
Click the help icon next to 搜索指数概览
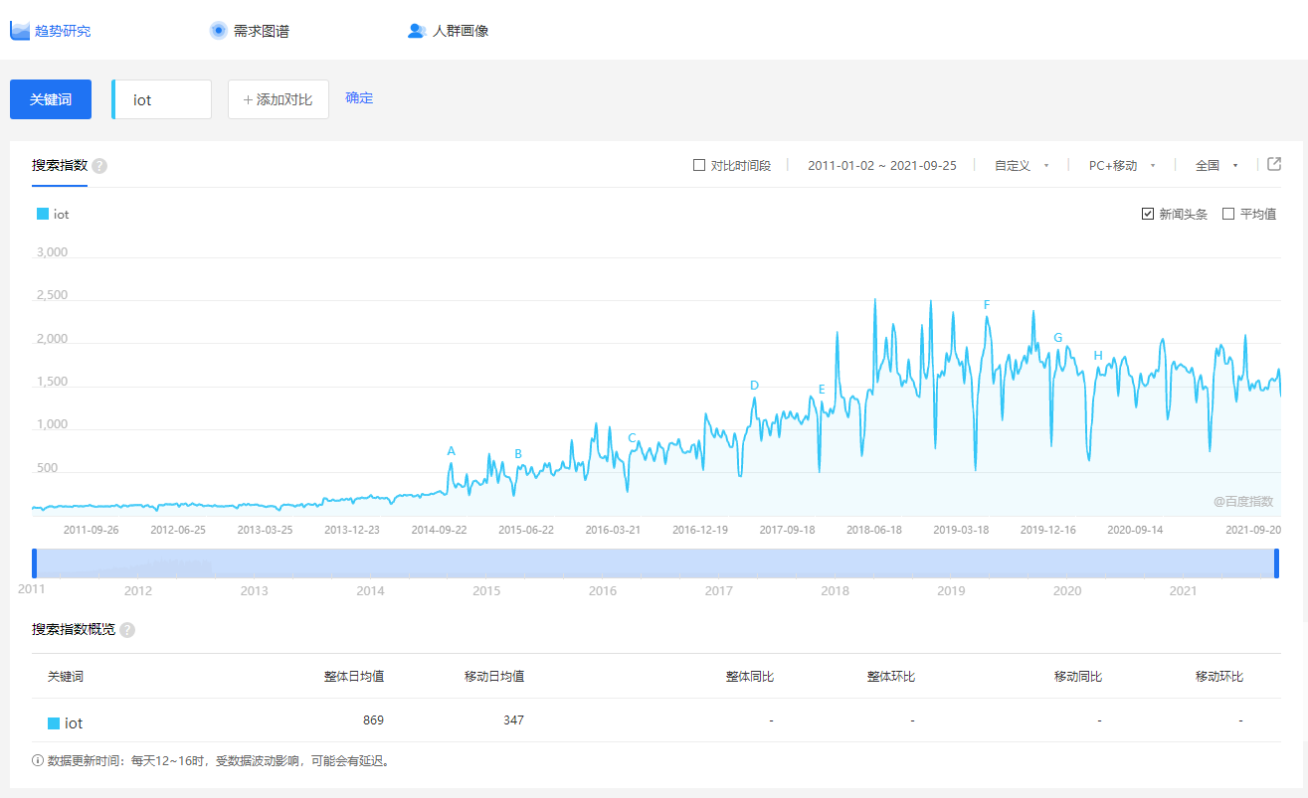pyautogui.click(x=127, y=630)
